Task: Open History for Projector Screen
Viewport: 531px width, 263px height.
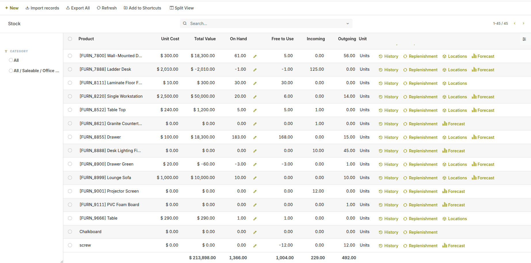Action: (389, 191)
